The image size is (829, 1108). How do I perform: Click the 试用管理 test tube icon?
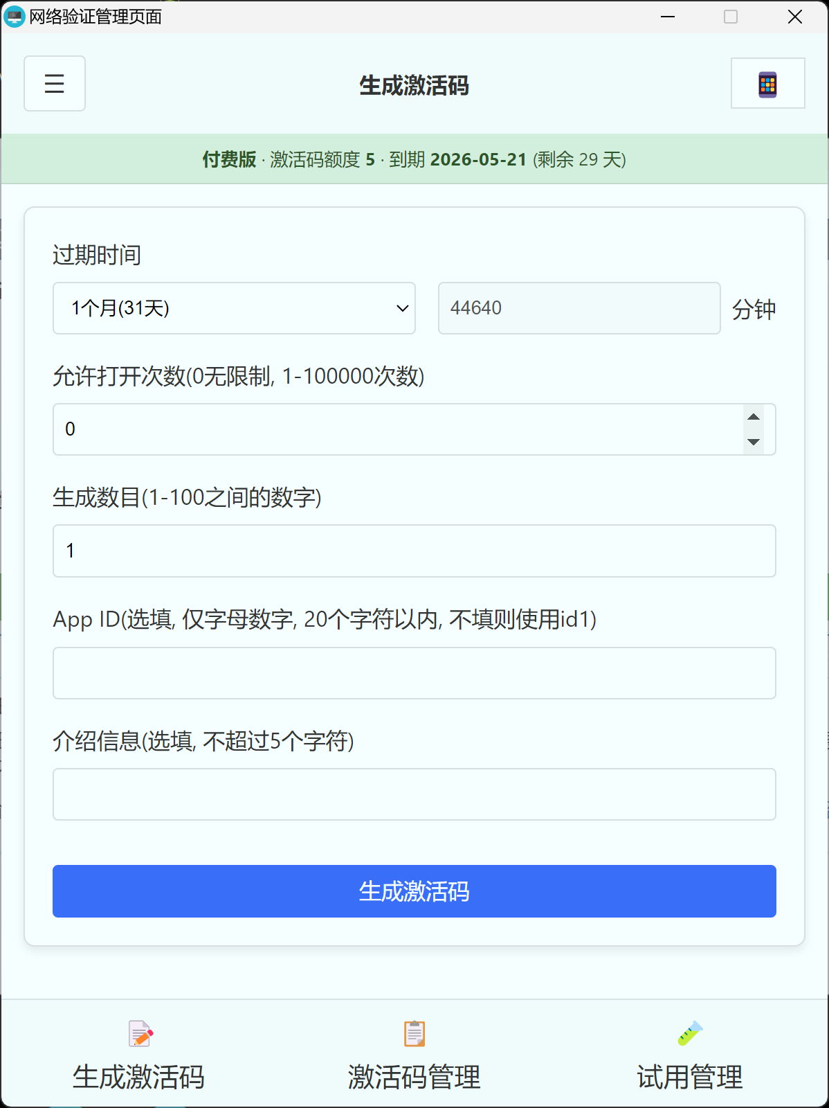(690, 1034)
